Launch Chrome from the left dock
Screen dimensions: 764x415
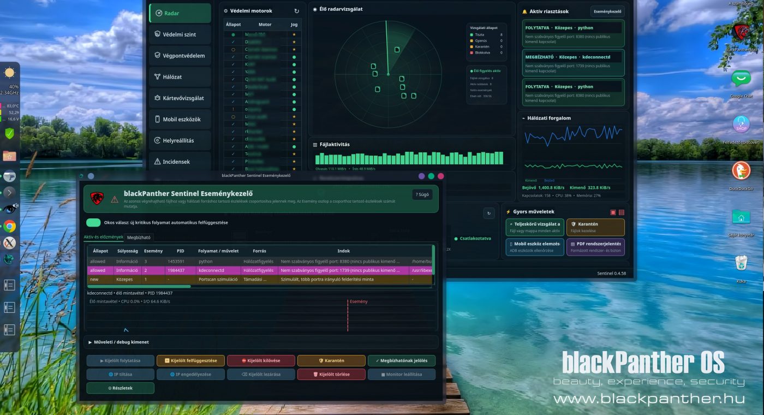(x=9, y=226)
